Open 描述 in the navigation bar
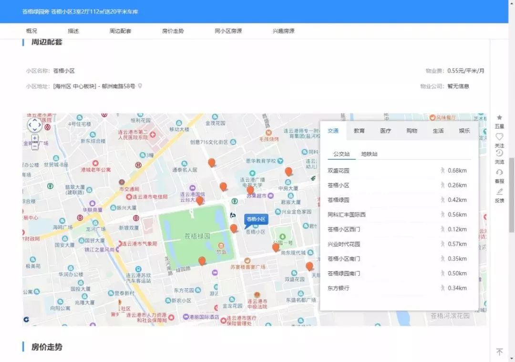 73,31
